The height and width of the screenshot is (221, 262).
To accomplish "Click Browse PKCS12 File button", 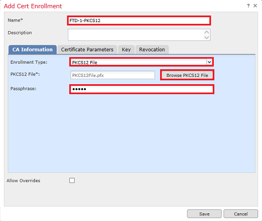I will click(187, 75).
